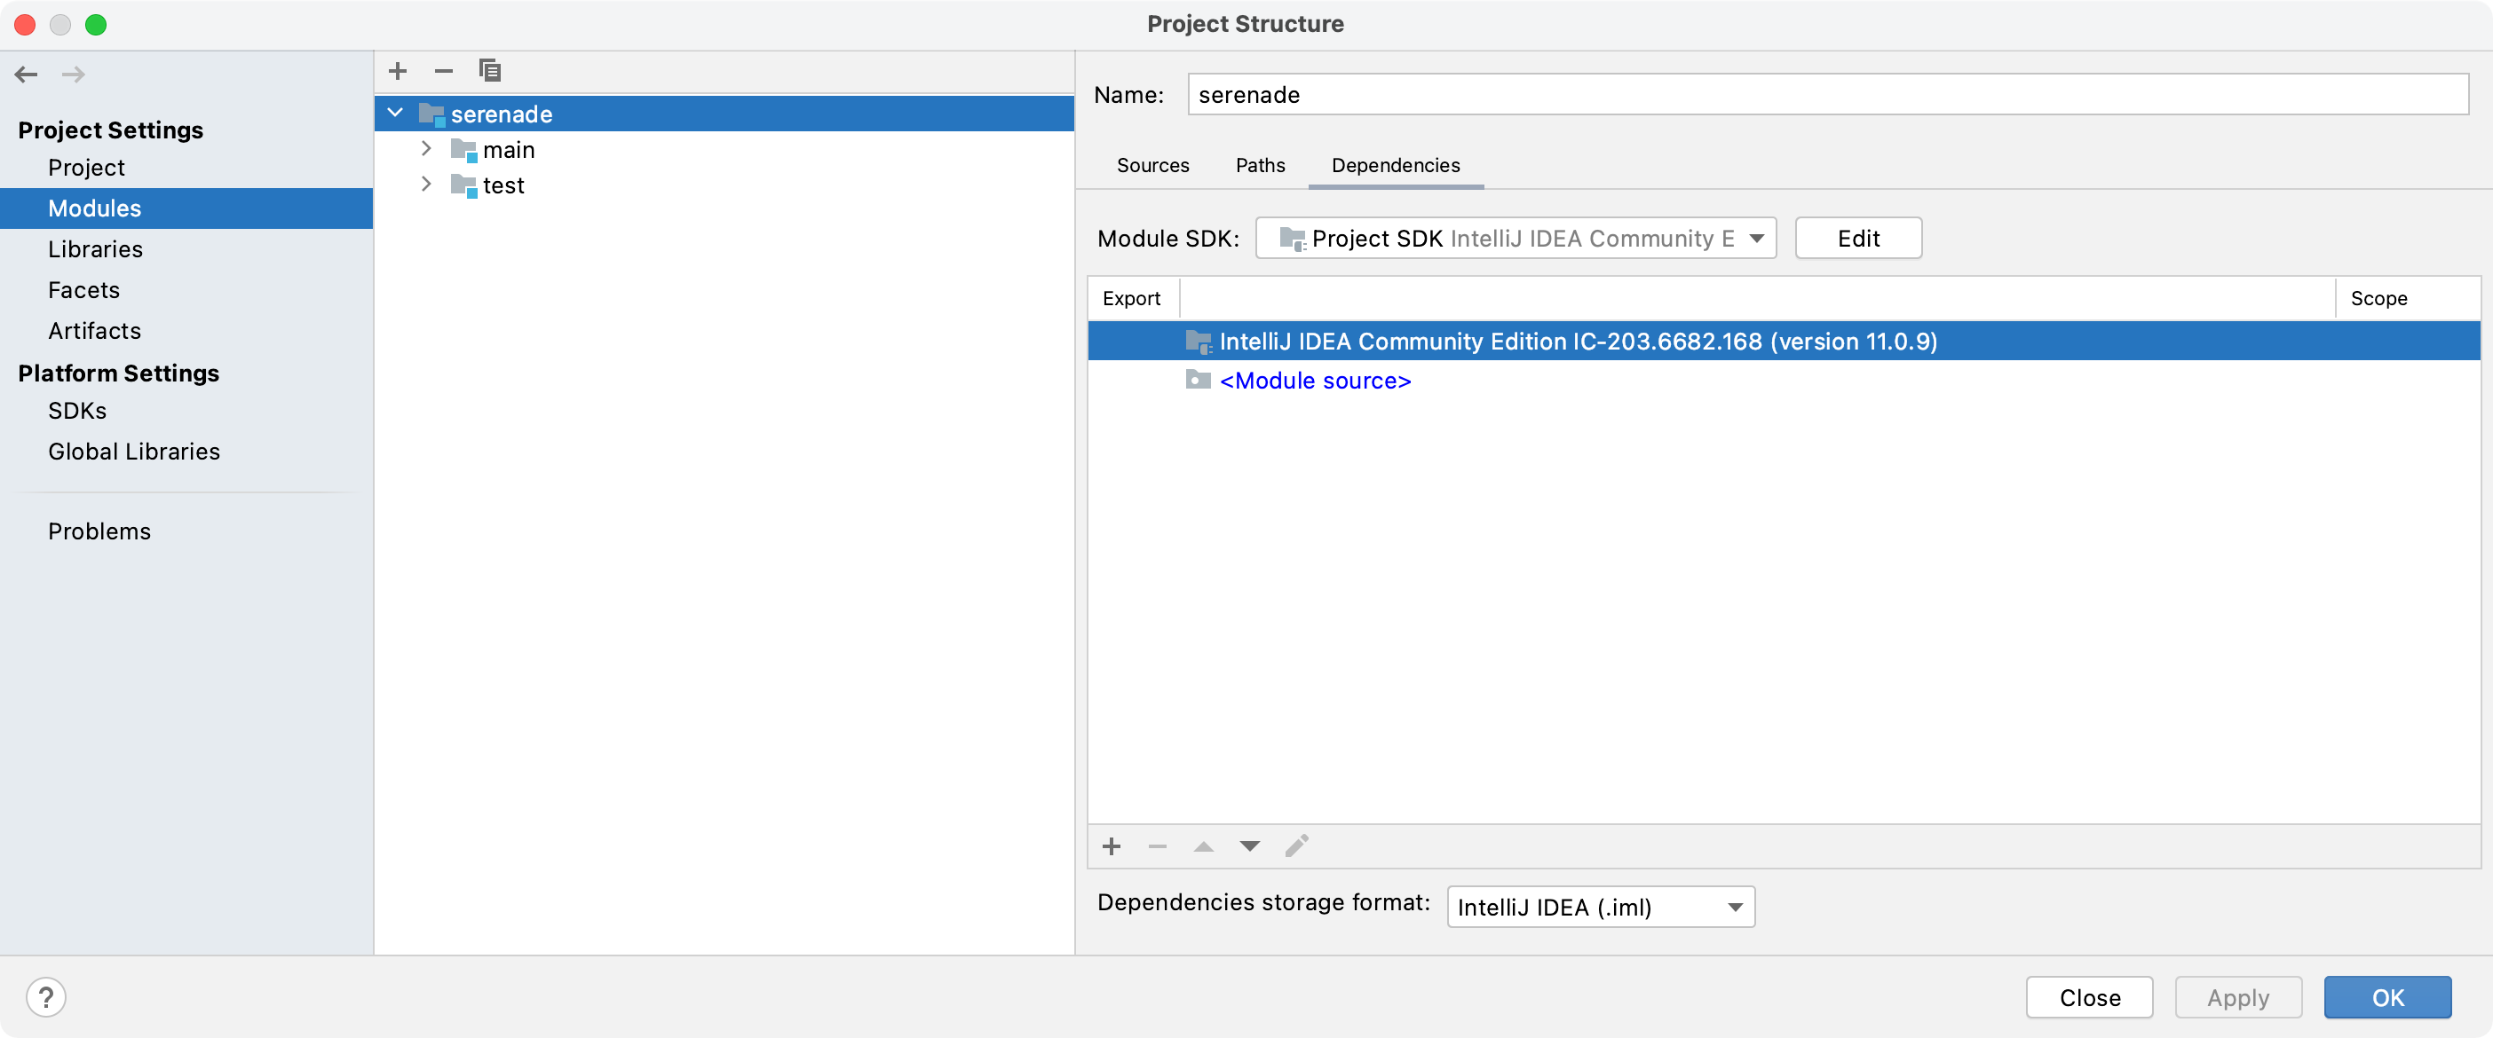
Task: Expand the test module node
Action: pyautogui.click(x=426, y=185)
